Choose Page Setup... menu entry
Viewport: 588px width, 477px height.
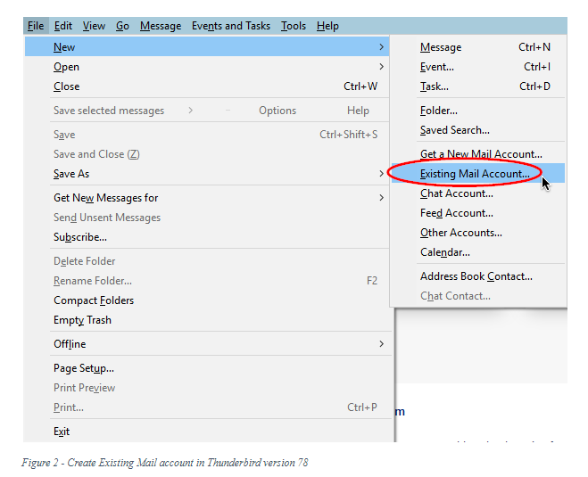click(207, 368)
